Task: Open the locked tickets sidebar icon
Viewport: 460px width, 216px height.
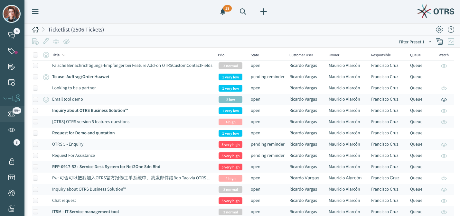Action: click(12, 161)
